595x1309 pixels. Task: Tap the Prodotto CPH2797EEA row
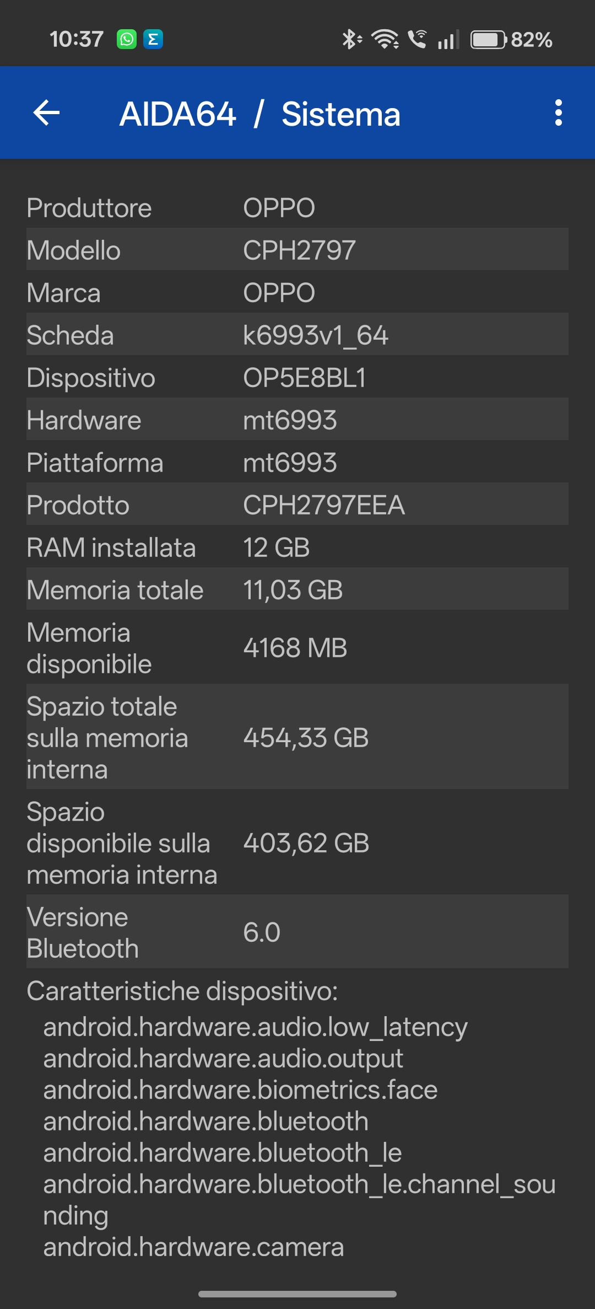297,505
